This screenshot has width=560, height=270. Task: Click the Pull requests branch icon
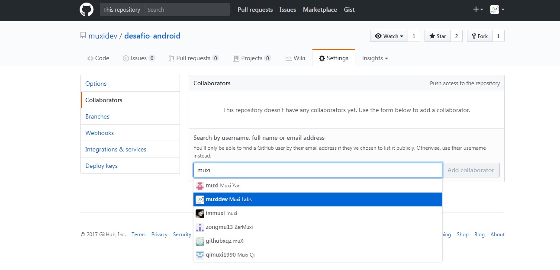172,58
